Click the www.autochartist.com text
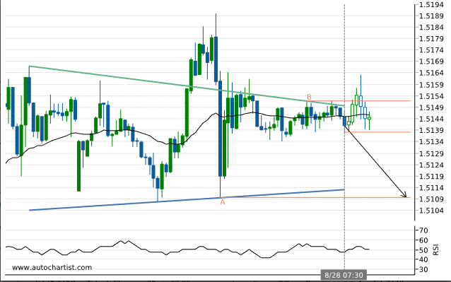 pyautogui.click(x=52, y=268)
